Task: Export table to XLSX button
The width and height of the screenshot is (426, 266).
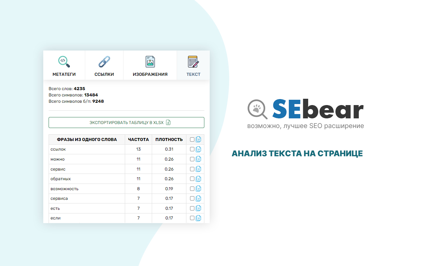Action: [x=126, y=122]
